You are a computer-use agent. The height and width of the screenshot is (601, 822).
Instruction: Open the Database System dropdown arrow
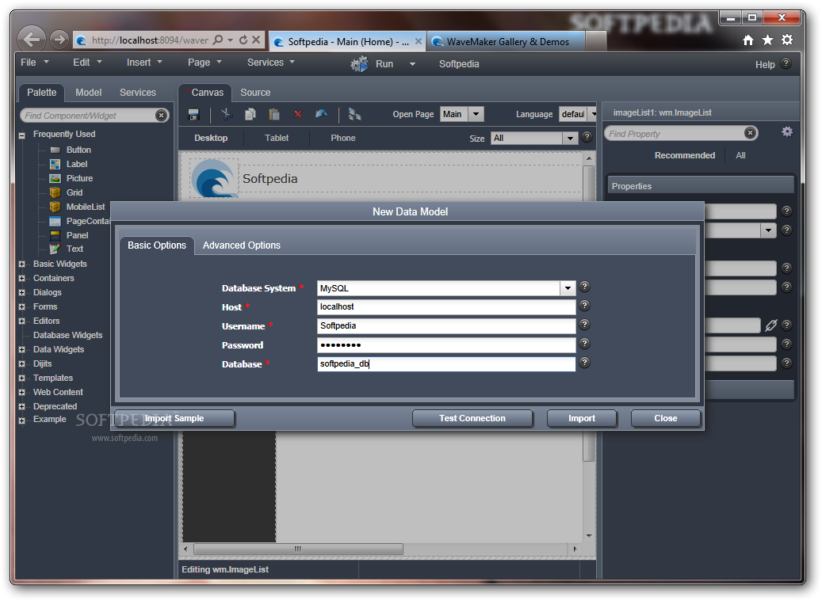(x=568, y=288)
